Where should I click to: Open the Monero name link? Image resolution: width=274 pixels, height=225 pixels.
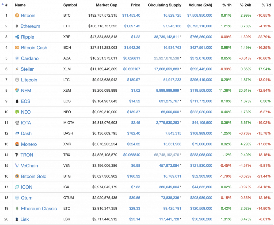[29, 144]
